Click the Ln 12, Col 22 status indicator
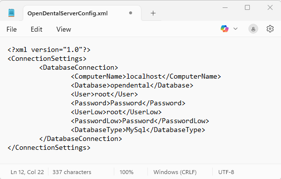 [x=27, y=172]
